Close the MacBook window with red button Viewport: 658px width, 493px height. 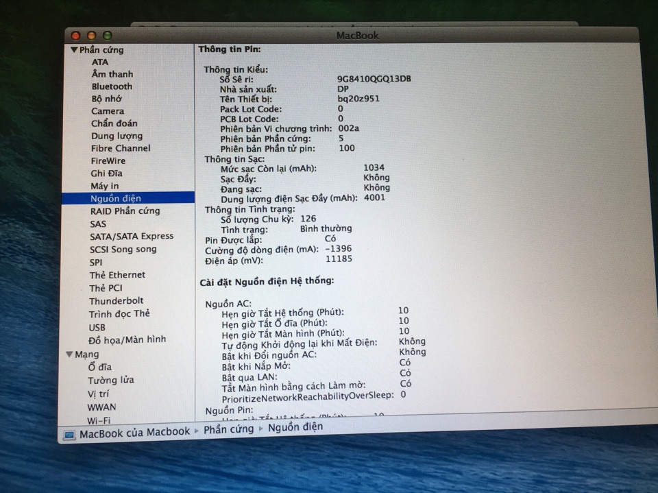[76, 36]
